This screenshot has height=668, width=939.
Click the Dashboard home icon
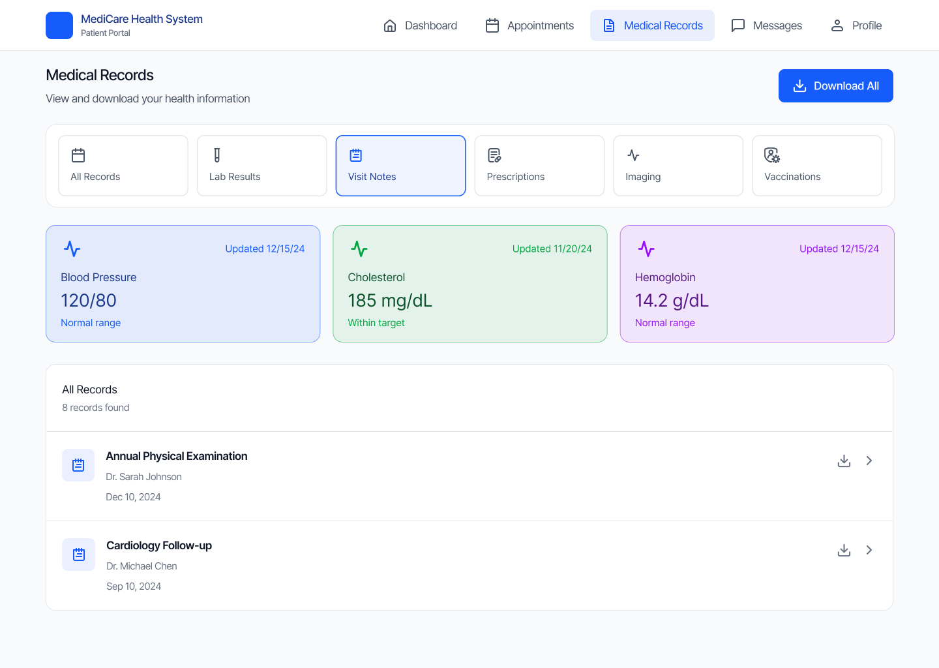coord(390,25)
